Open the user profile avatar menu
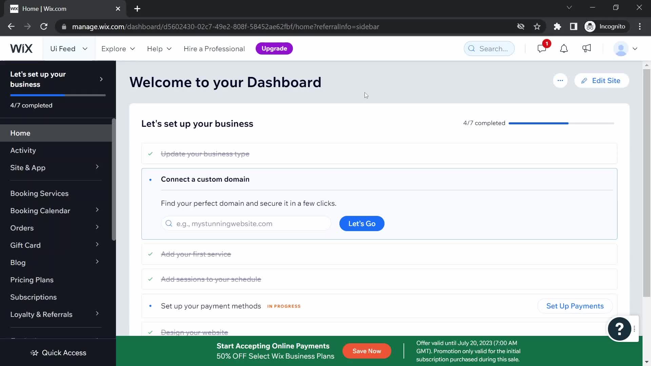The image size is (651, 366). point(625,48)
